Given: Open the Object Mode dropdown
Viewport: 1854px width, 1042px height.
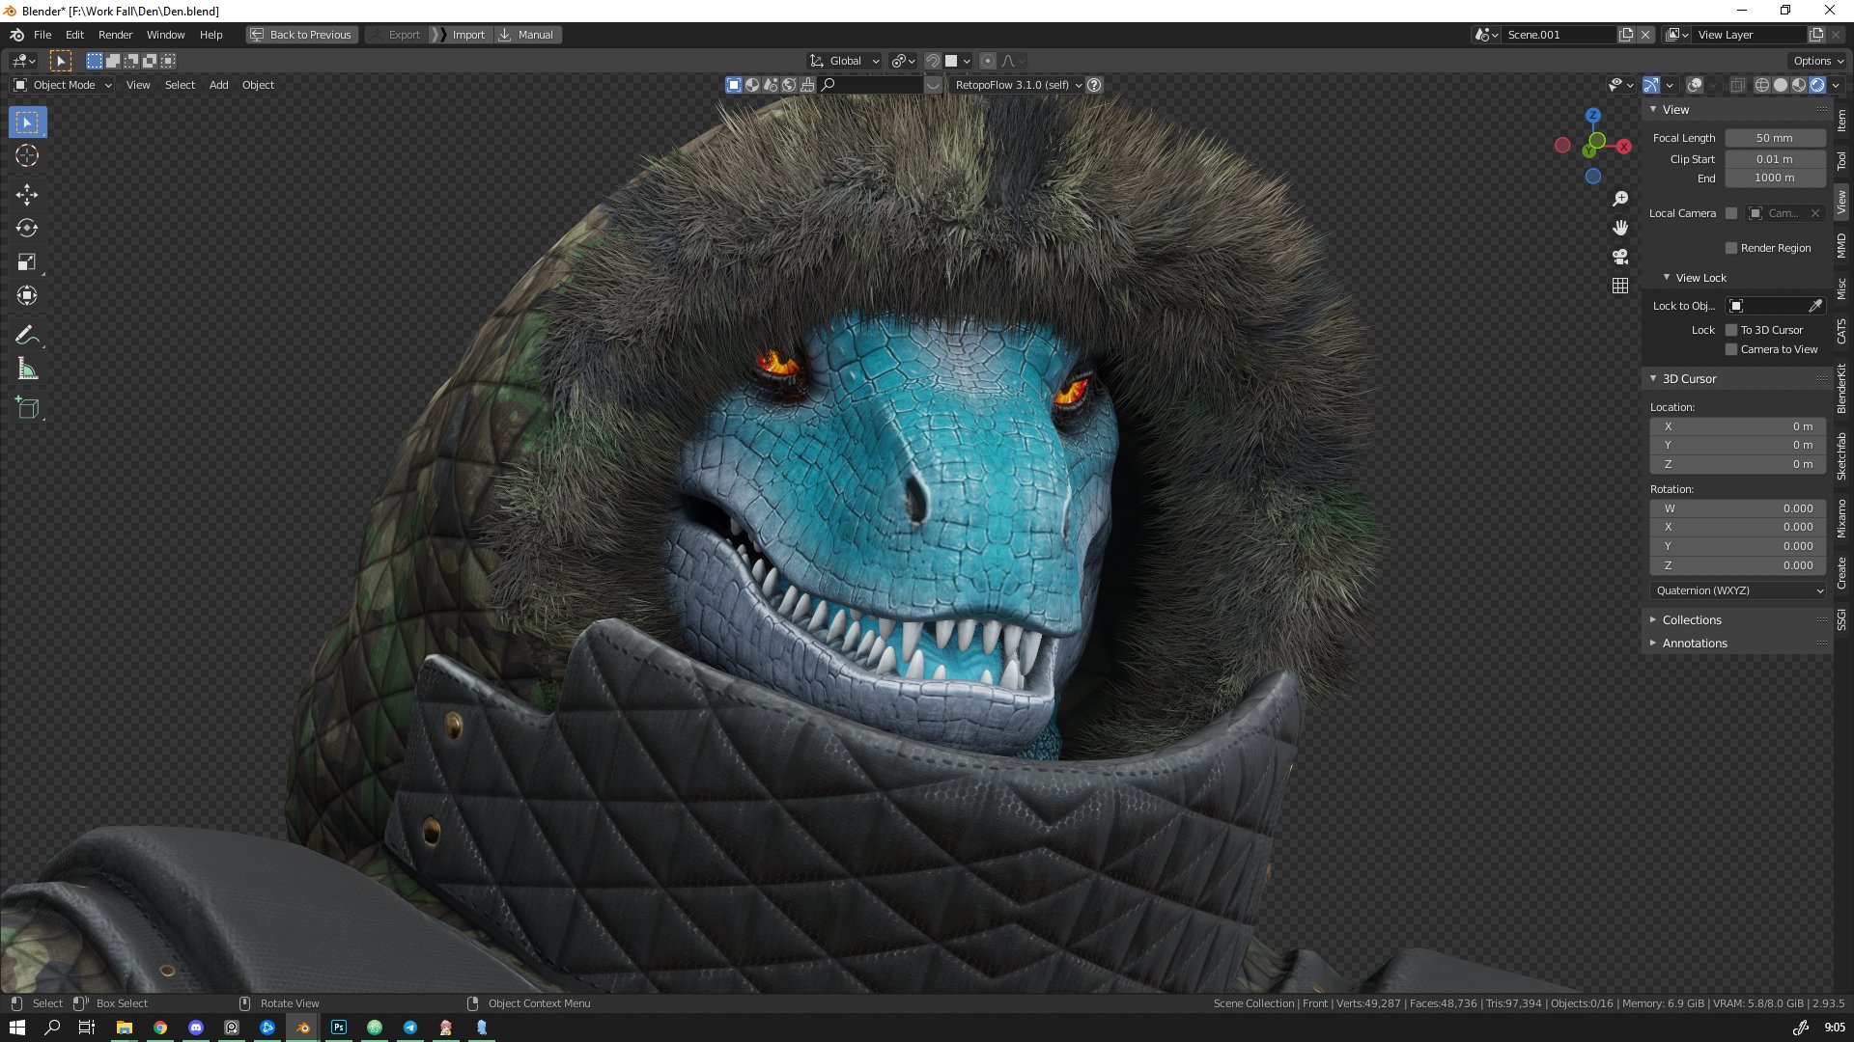Looking at the screenshot, I should click(63, 85).
